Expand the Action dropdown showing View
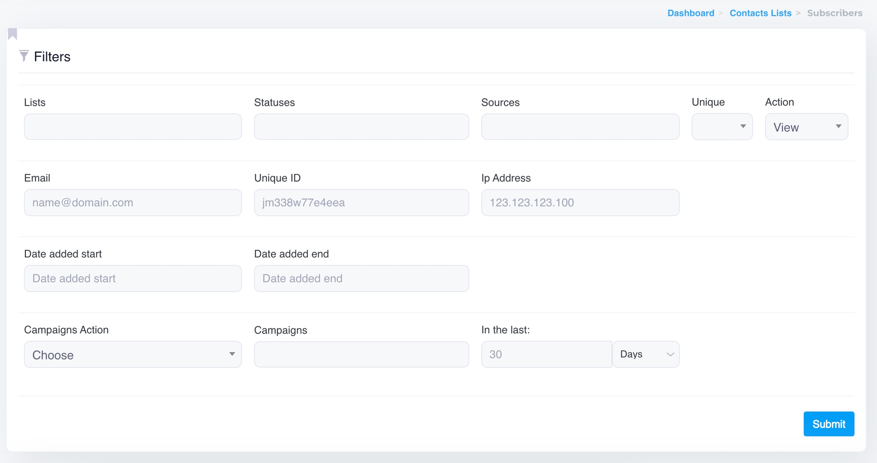Viewport: 877px width, 463px height. pyautogui.click(x=806, y=127)
